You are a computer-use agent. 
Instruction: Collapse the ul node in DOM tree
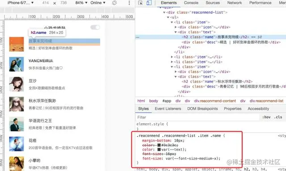click(168, 17)
